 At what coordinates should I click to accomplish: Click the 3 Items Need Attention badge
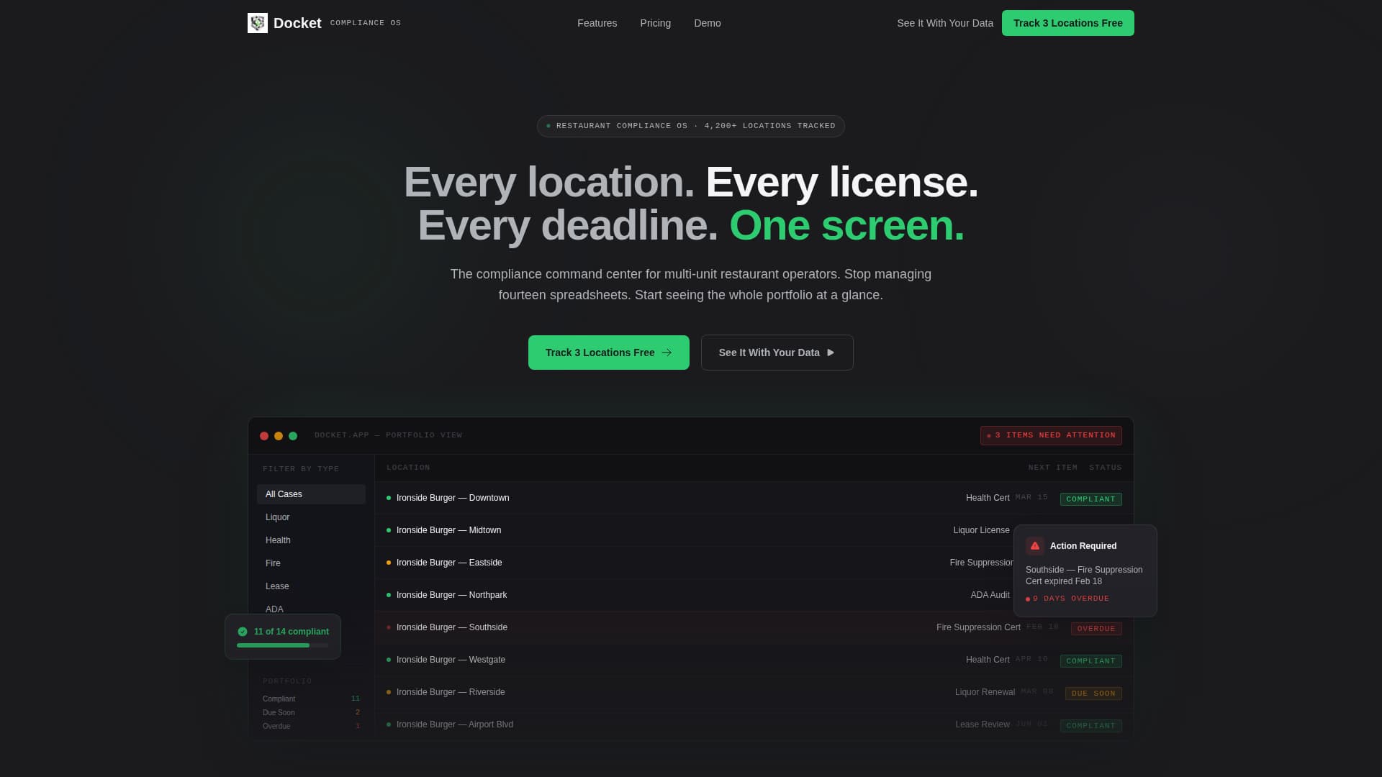(1050, 435)
